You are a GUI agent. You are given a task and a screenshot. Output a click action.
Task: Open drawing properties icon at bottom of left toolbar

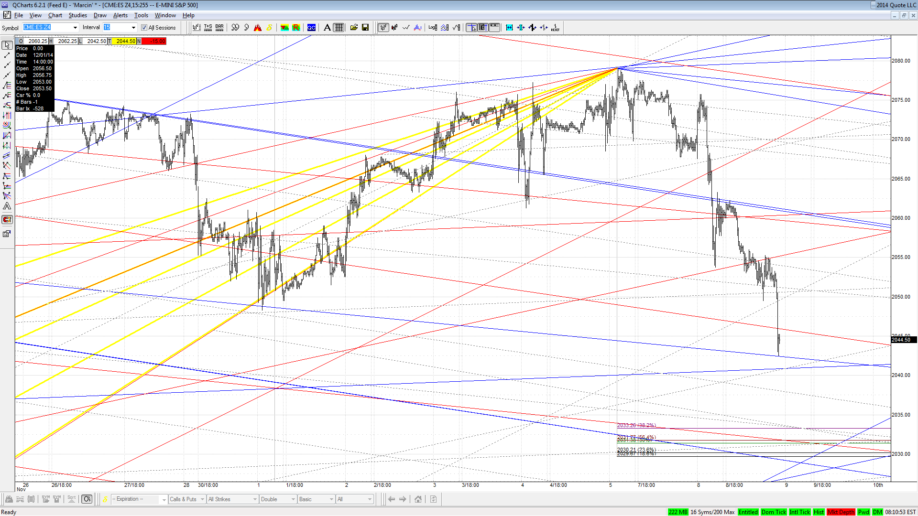pos(7,234)
